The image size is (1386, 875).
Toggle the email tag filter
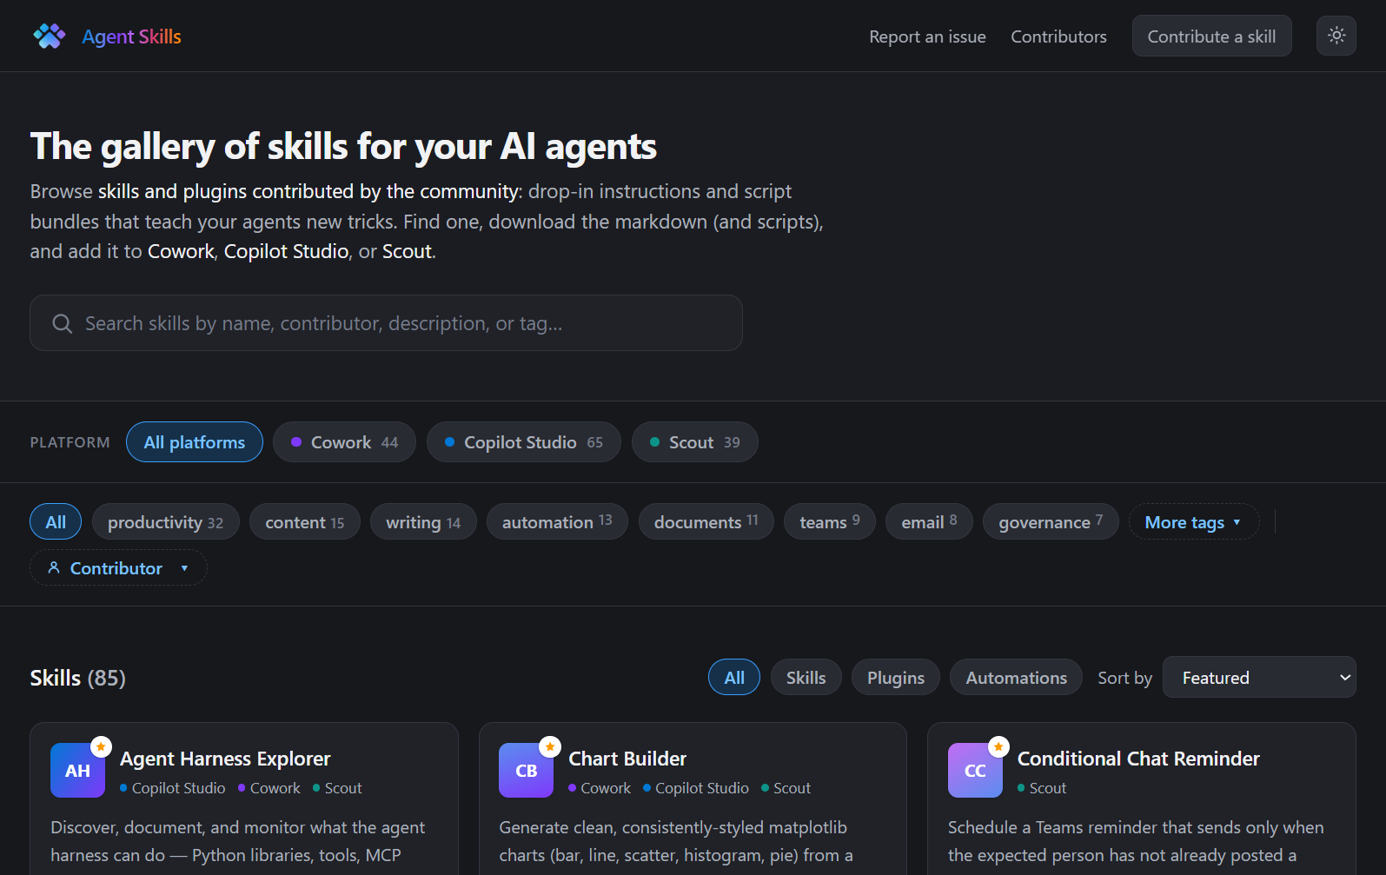(x=929, y=522)
